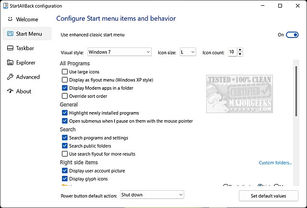Check Use search flyout for more results
The width and height of the screenshot is (307, 208).
click(65, 154)
